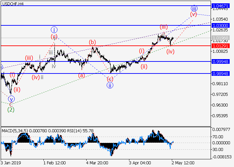Click the USDCHF.H4 chart title
The image size is (234, 167).
pyautogui.click(x=12, y=3)
